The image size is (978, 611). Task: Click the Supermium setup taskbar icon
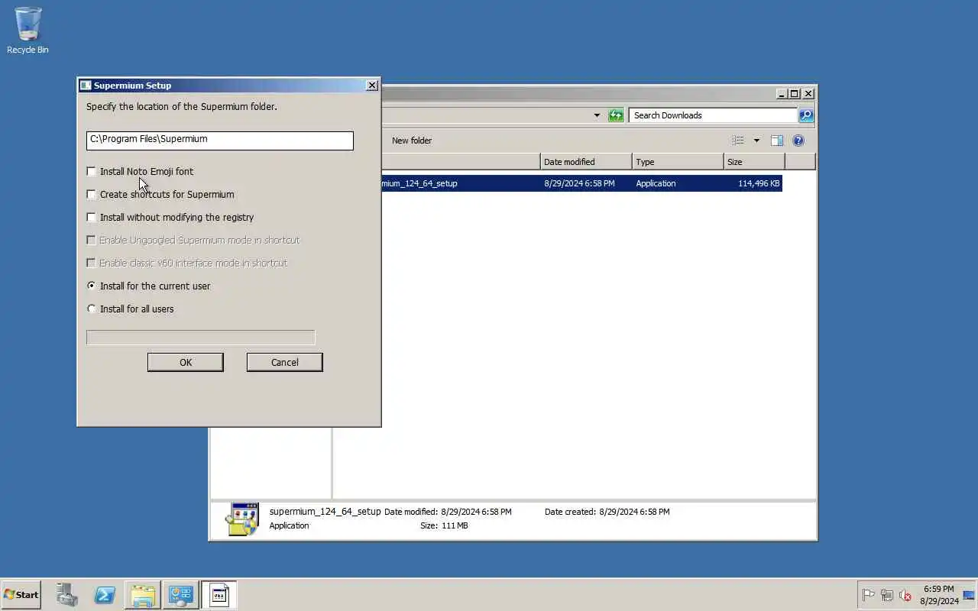(219, 595)
